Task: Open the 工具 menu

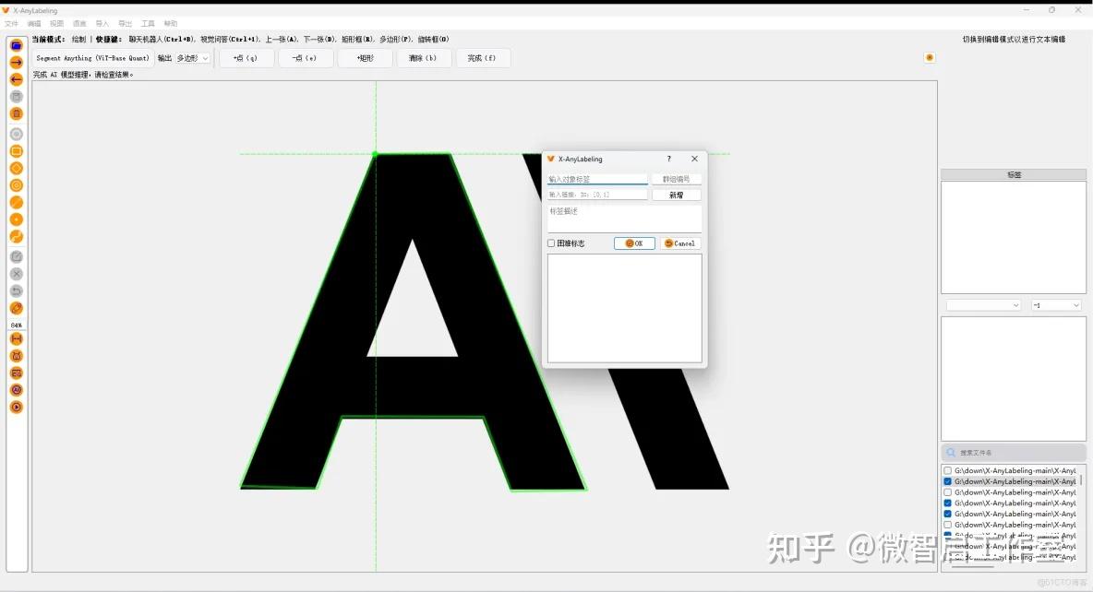Action: [x=148, y=23]
